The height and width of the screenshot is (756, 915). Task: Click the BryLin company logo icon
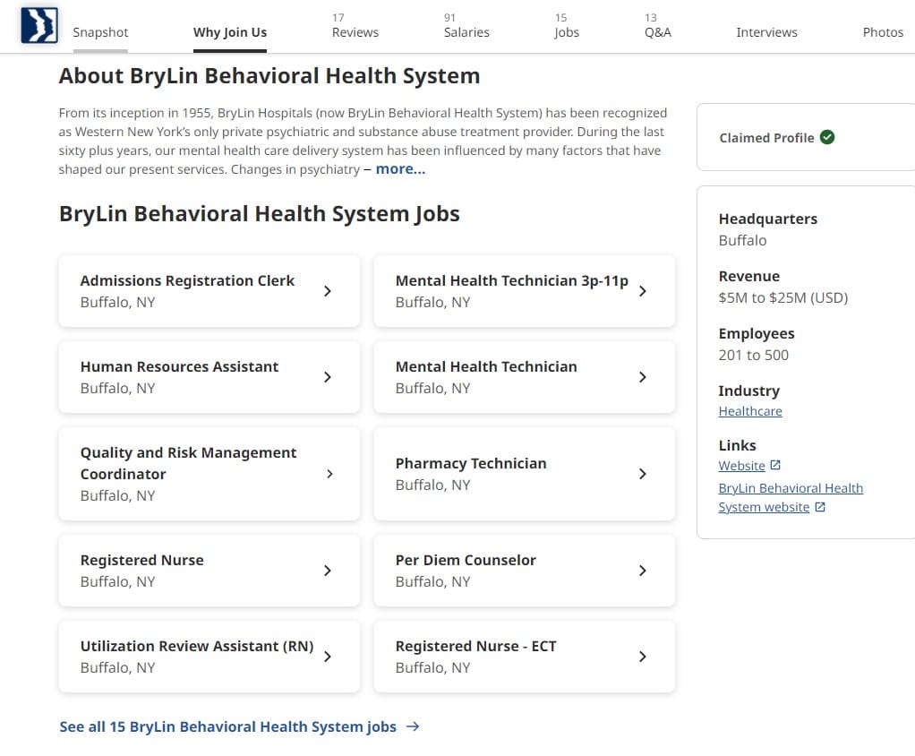pyautogui.click(x=39, y=25)
